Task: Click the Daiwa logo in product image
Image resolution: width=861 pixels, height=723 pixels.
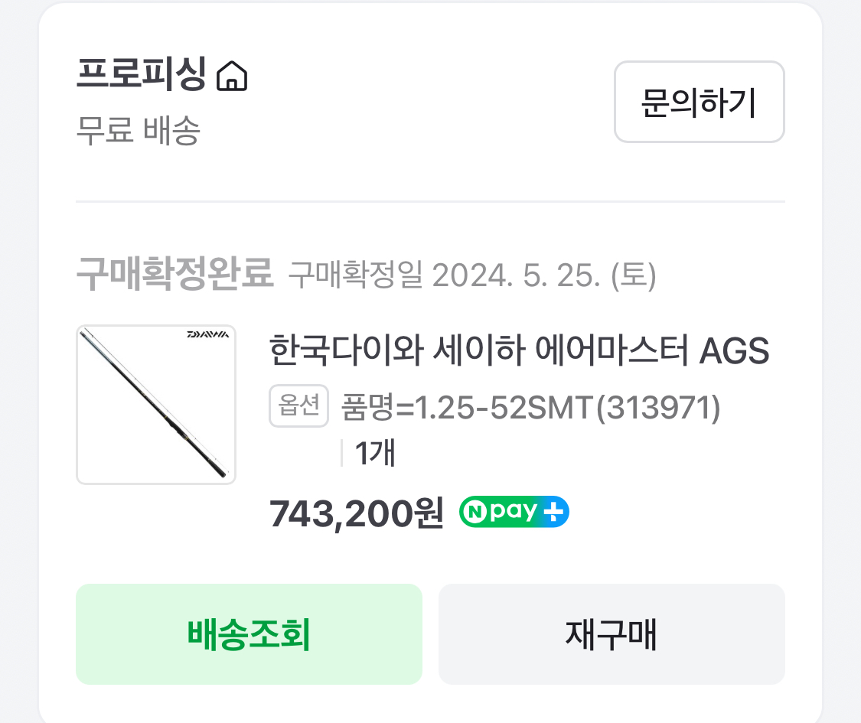Action: pos(208,335)
